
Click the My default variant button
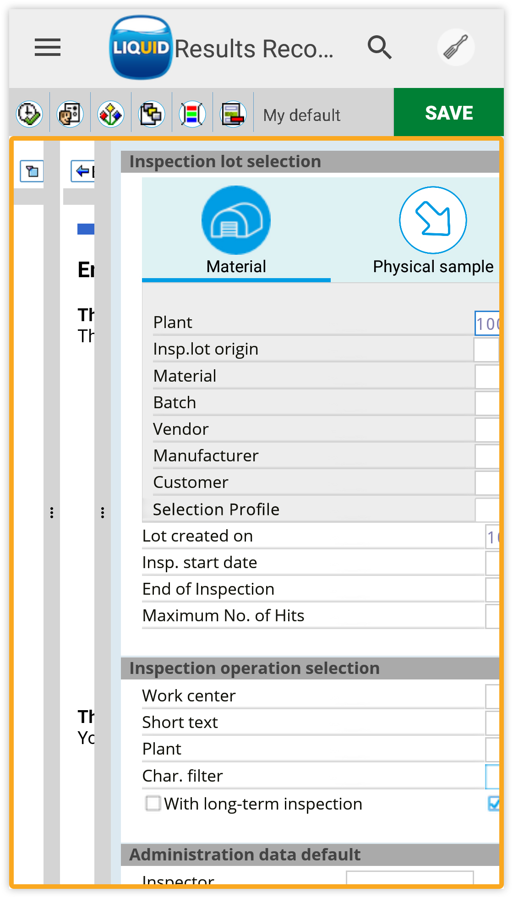302,115
